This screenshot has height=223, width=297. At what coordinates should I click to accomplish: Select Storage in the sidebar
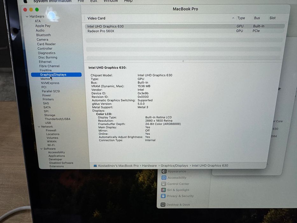pos(50,115)
